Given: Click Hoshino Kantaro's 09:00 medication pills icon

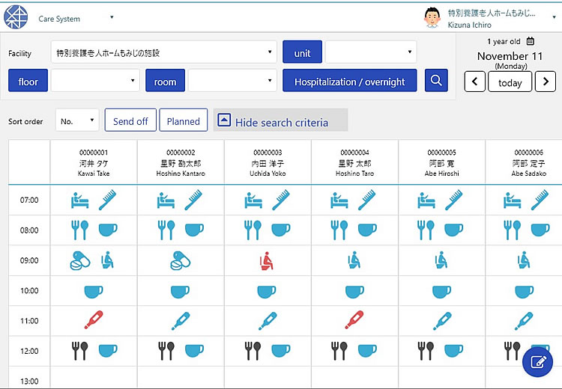Looking at the screenshot, I should 181,260.
